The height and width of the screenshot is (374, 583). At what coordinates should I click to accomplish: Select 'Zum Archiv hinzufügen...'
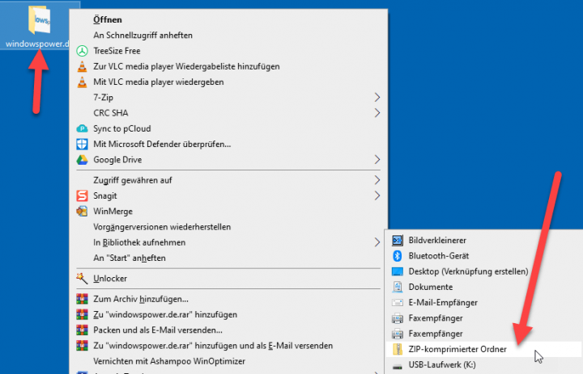coord(228,299)
